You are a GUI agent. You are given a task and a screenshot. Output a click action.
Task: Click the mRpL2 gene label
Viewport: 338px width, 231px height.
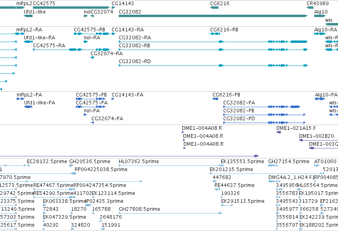click(24, 4)
